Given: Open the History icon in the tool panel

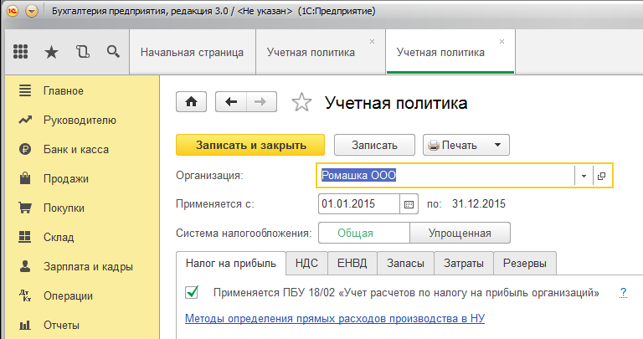Looking at the screenshot, I should pyautogui.click(x=82, y=52).
